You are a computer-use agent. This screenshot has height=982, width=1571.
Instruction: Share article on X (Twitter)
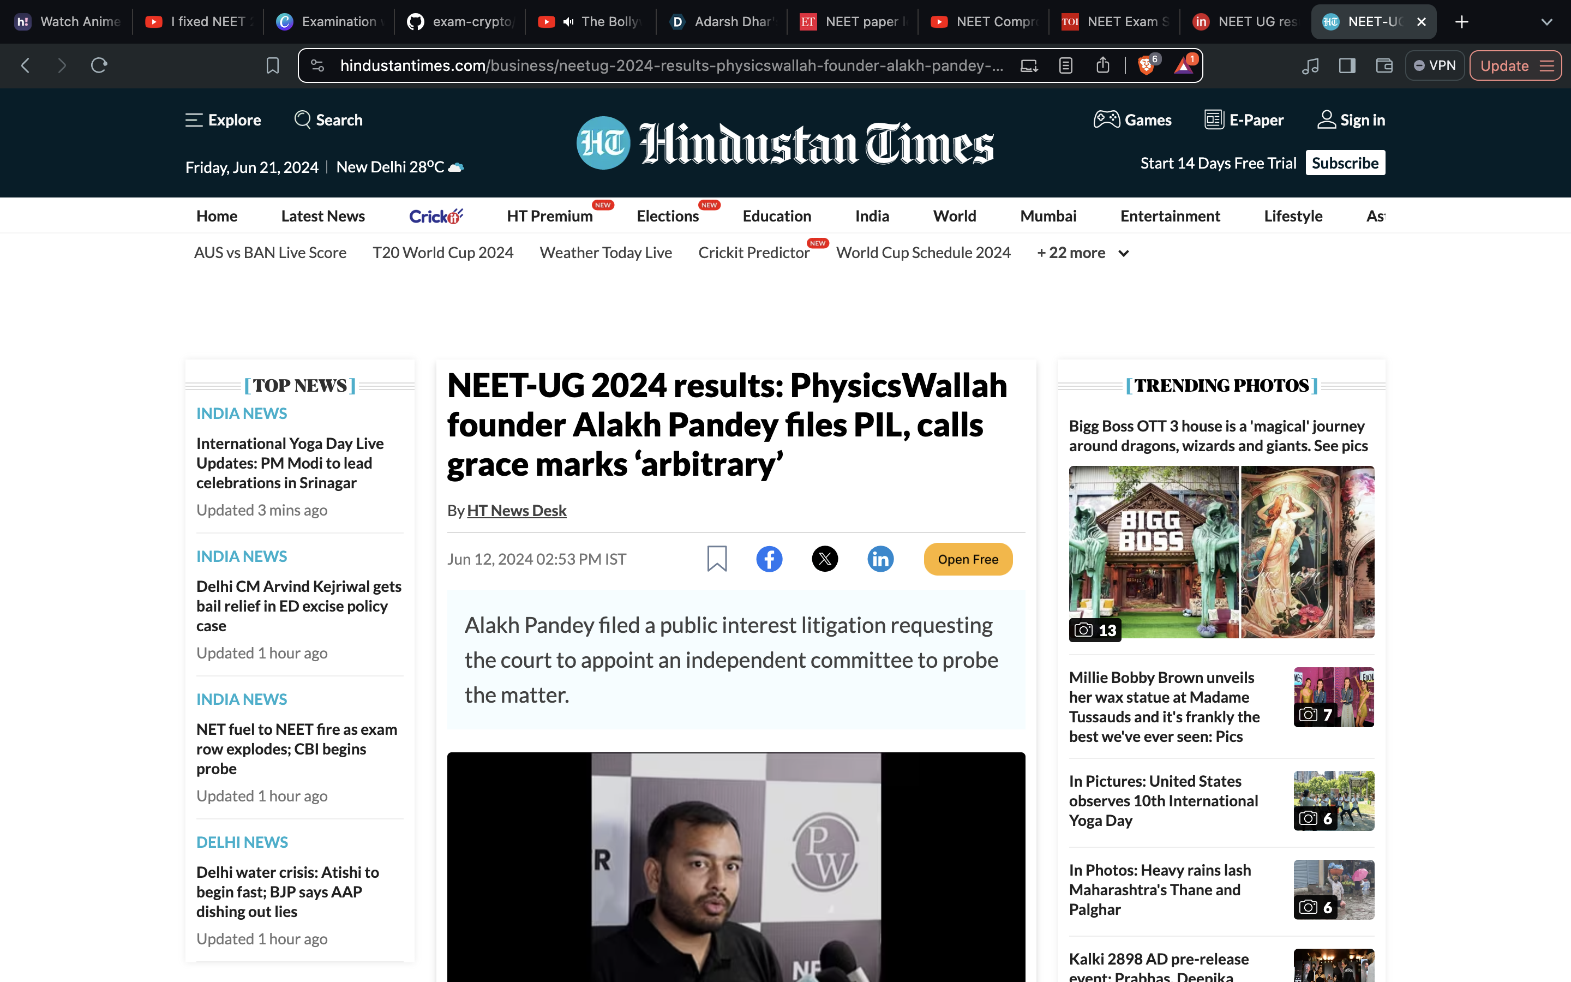[x=824, y=559]
